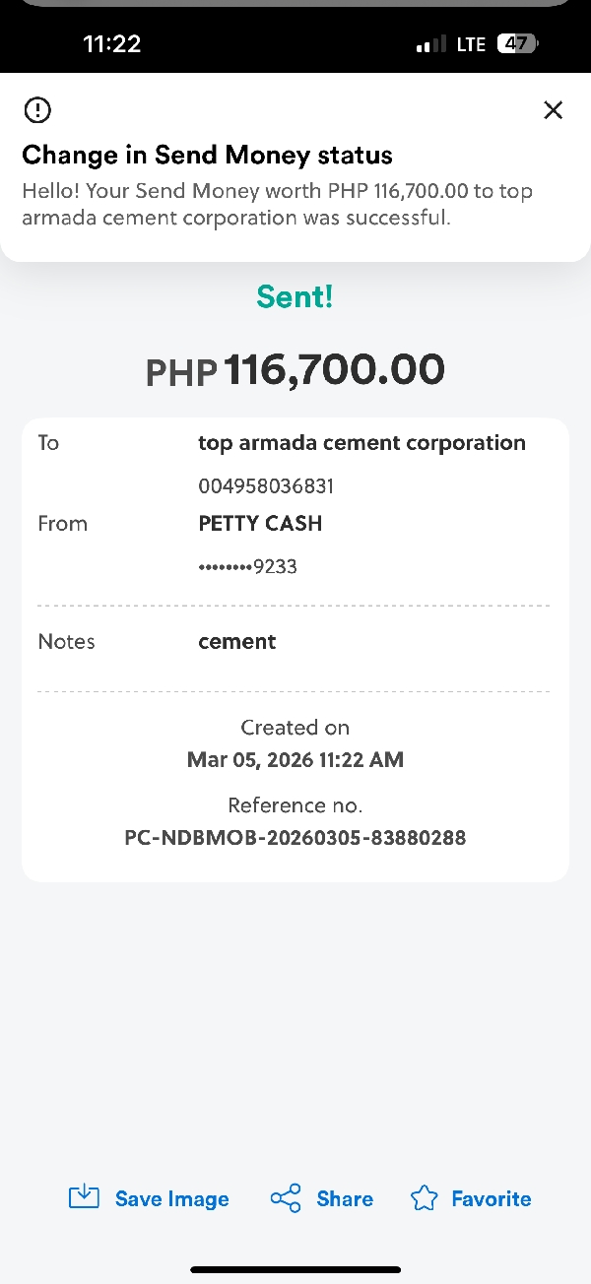Tap the Favorite label
591x1284 pixels.
(x=491, y=1199)
